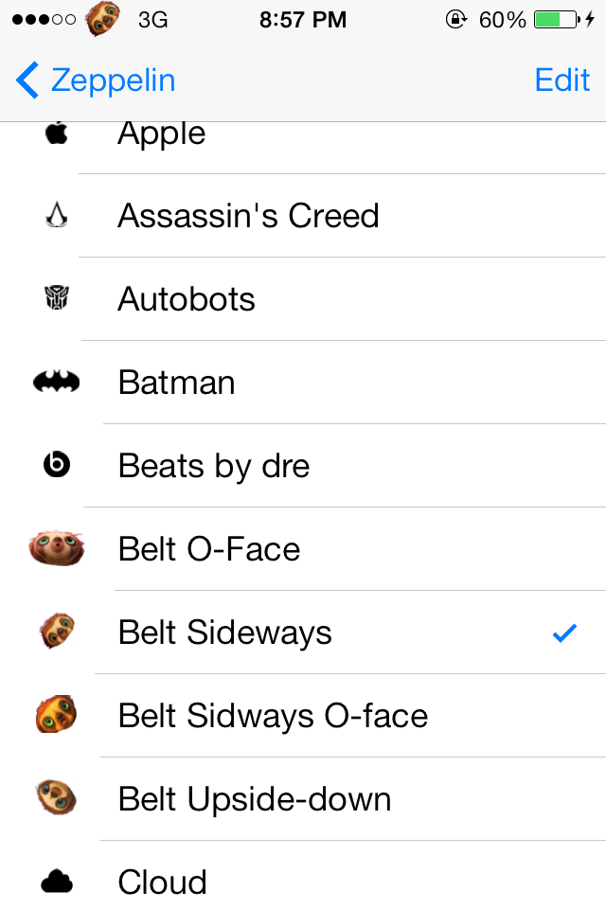Tap the Cloud logo icon

[x=56, y=882]
